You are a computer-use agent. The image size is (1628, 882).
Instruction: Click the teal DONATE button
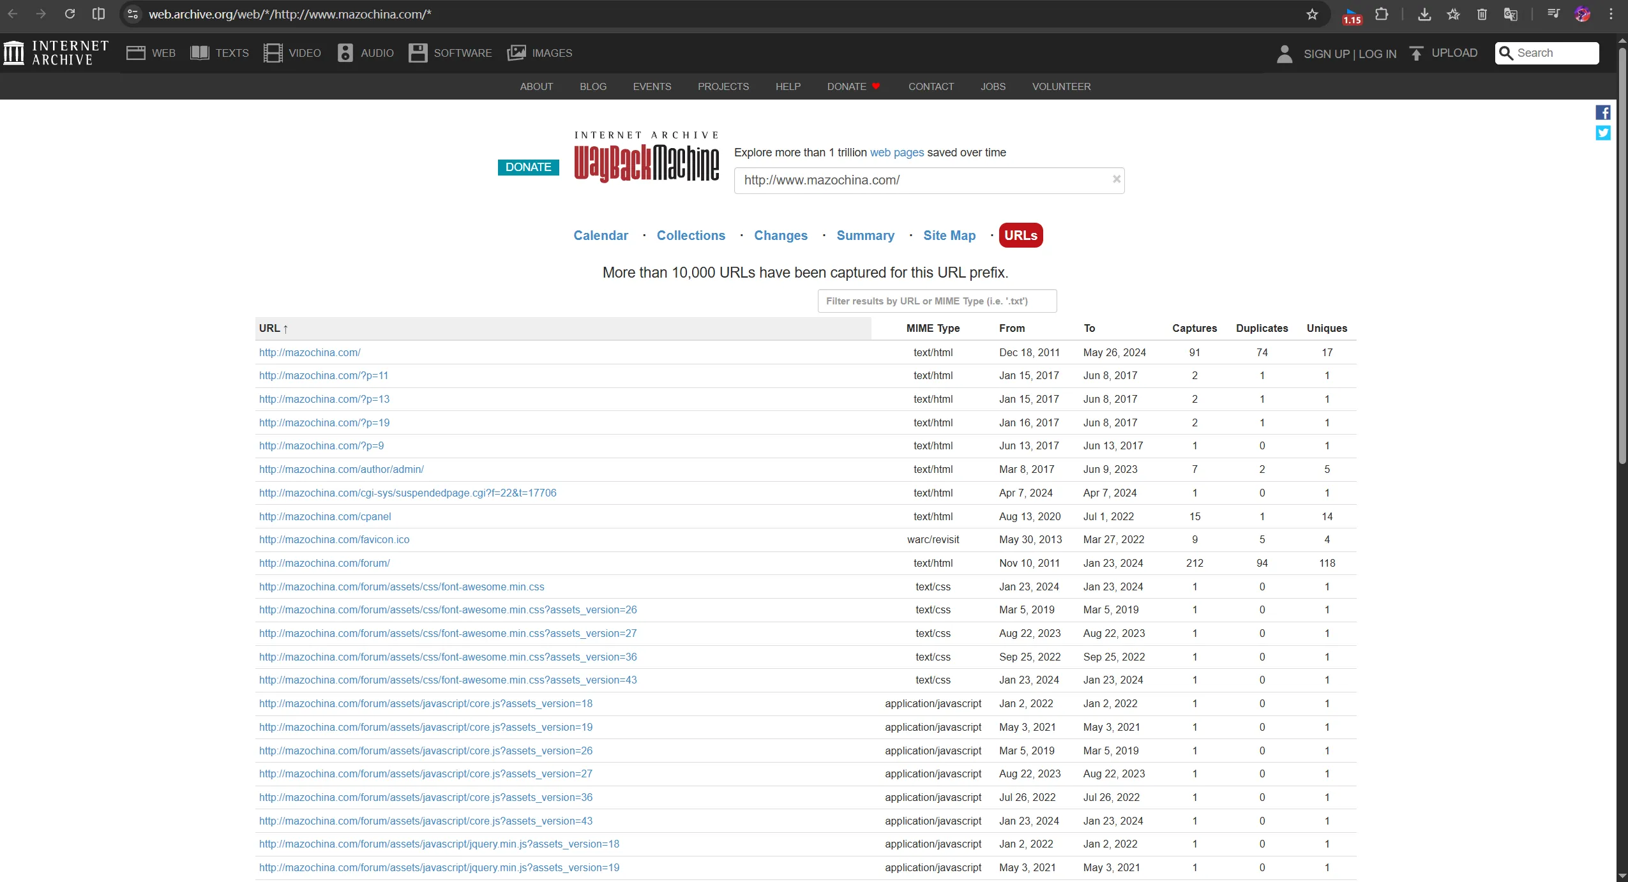pos(528,167)
